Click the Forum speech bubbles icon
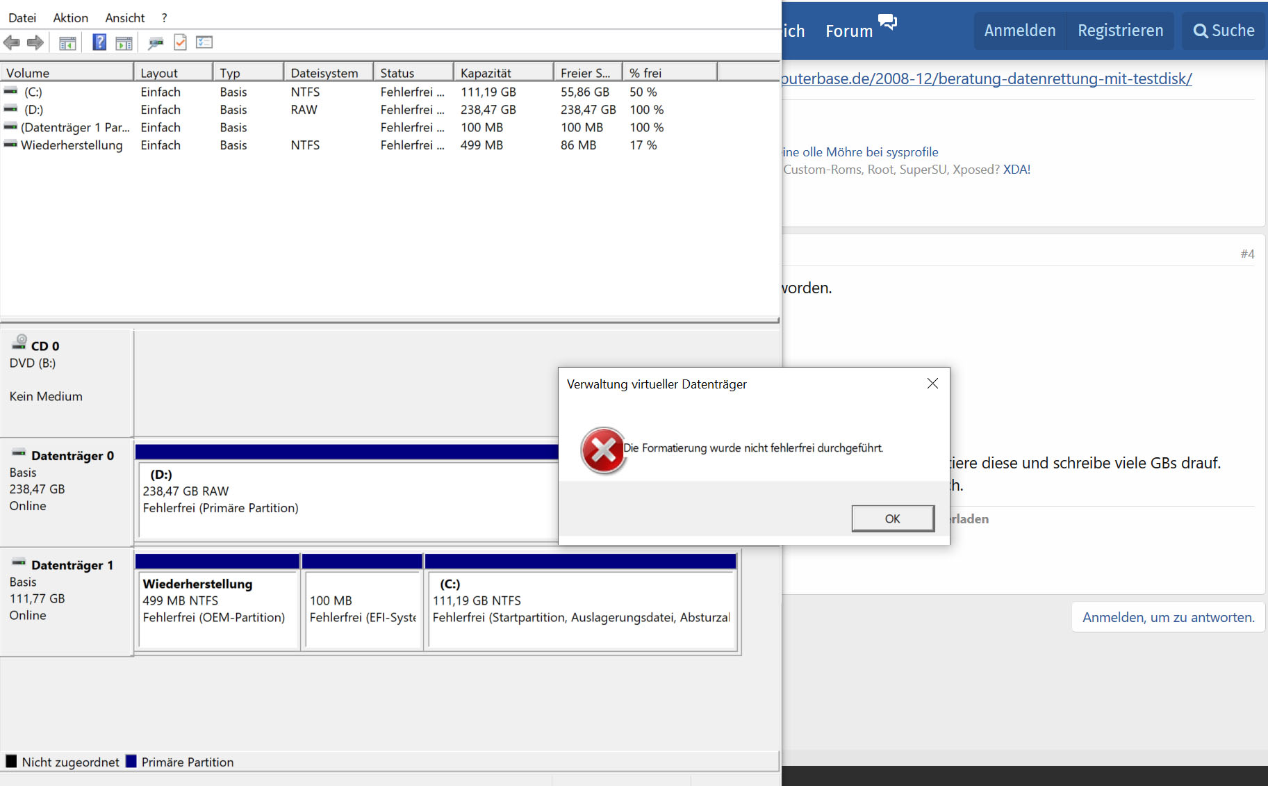 (x=887, y=22)
